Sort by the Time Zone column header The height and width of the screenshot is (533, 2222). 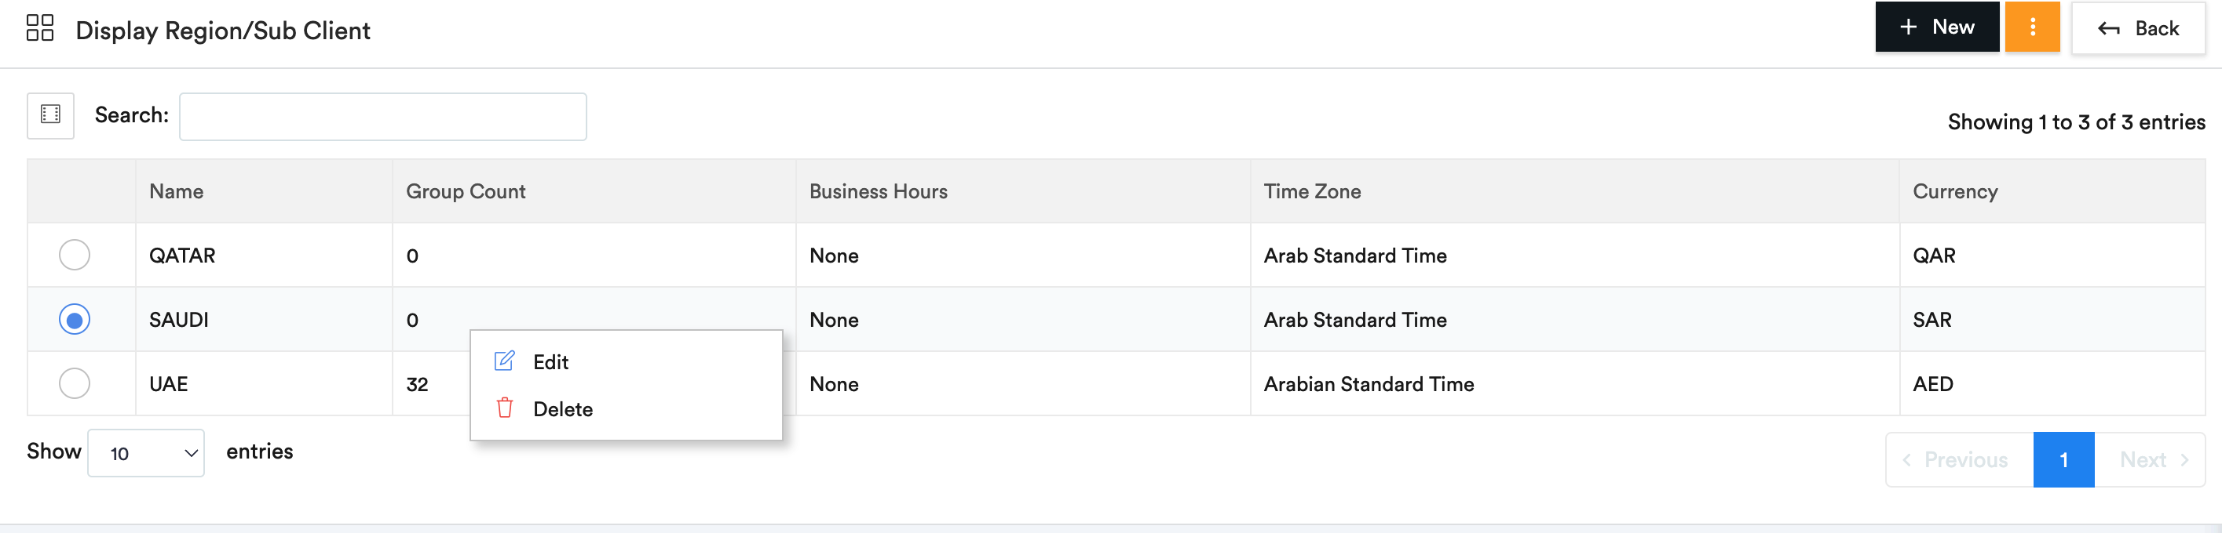(x=1311, y=191)
